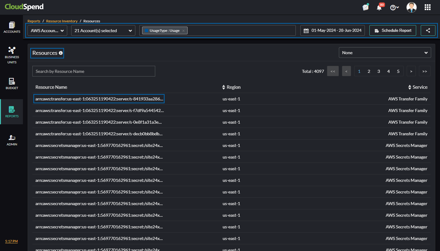Click the Search by Resource Name field
Viewport: 440px width, 251px height.
(x=94, y=71)
